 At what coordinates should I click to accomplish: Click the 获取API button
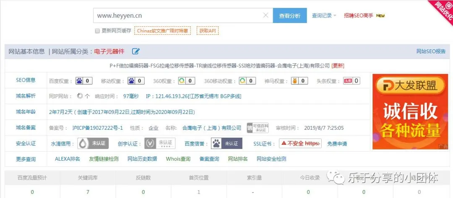click(208, 31)
